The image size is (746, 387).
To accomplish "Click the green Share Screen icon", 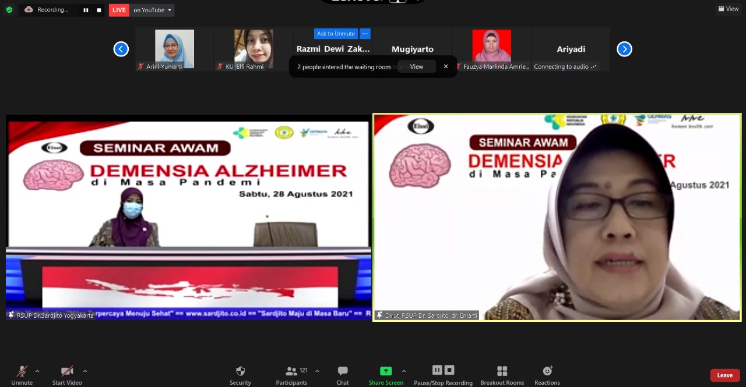I will (x=386, y=371).
